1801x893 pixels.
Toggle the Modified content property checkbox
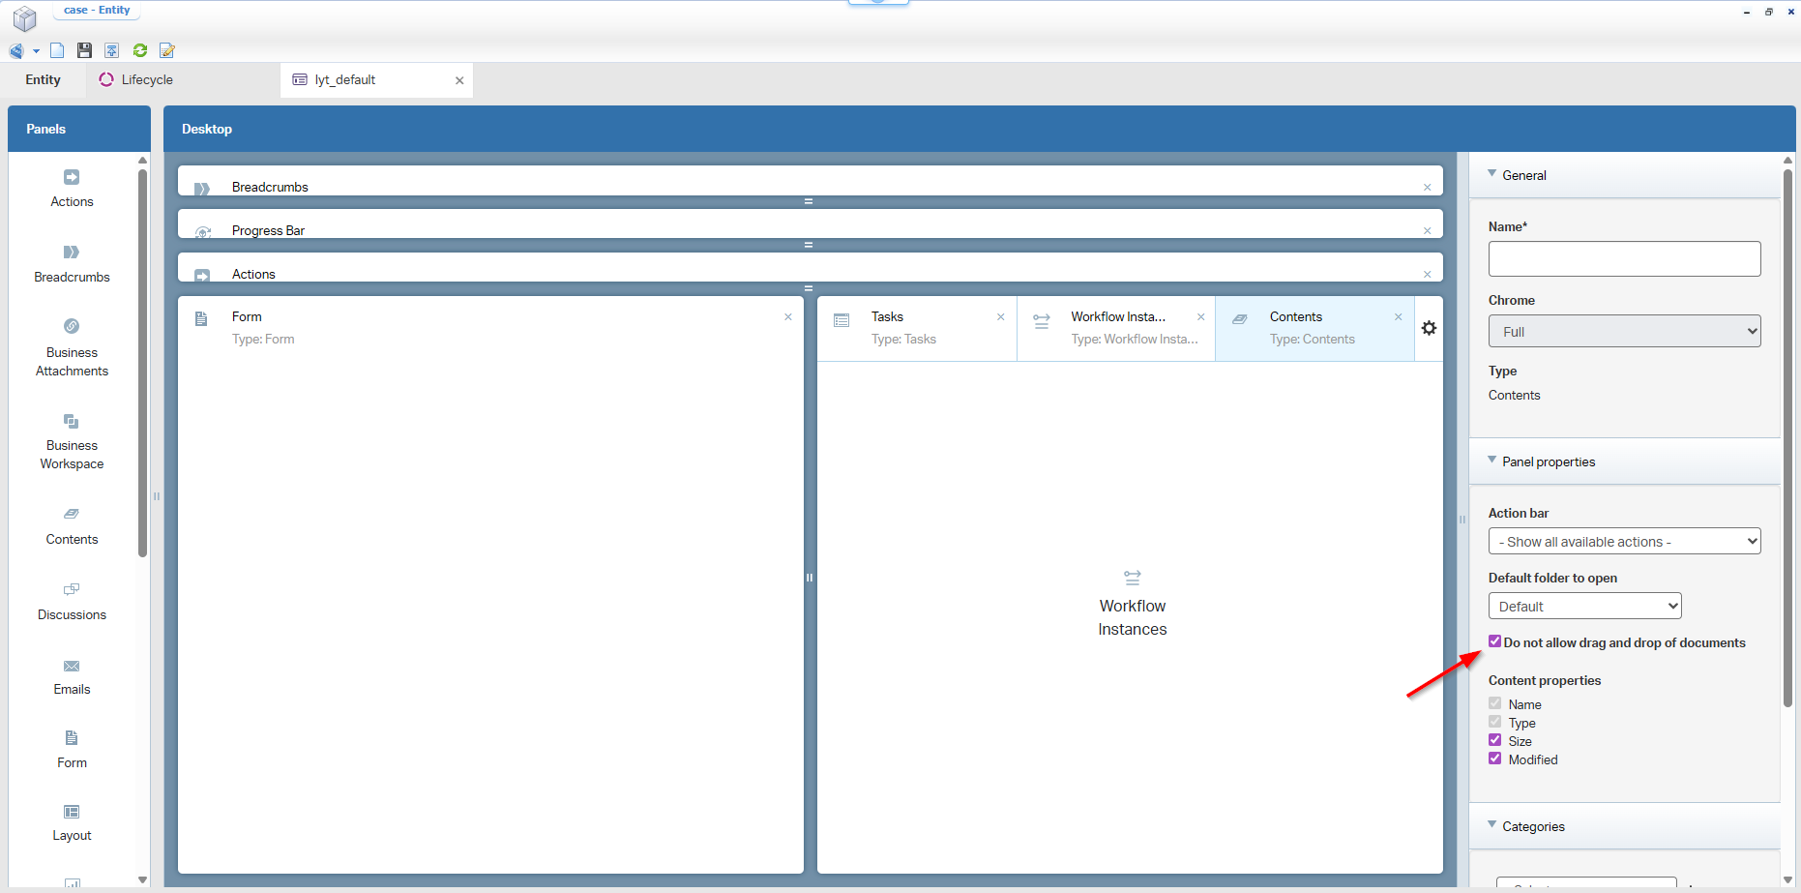(1494, 759)
